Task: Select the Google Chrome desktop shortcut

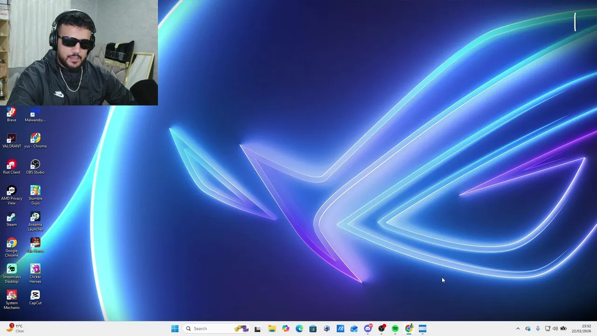Action: coord(12,247)
